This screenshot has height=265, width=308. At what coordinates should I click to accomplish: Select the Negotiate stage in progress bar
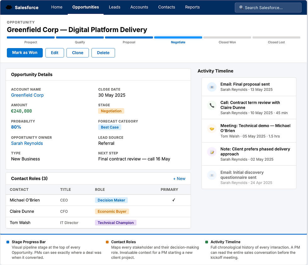coord(178,38)
